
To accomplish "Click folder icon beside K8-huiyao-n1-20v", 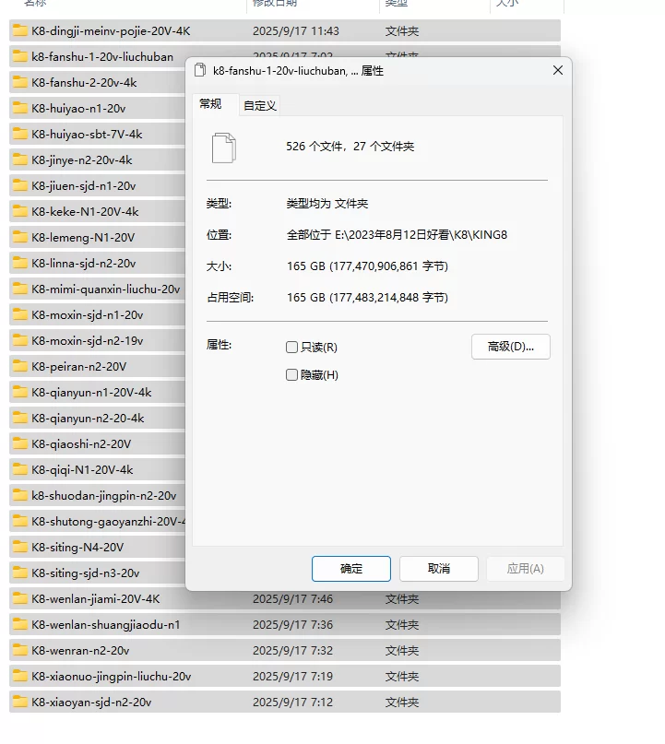I will [x=20, y=109].
